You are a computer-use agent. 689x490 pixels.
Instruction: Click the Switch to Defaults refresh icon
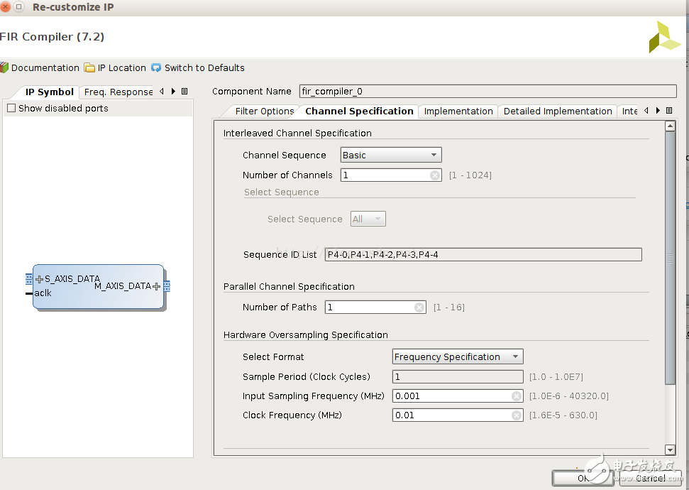pyautogui.click(x=156, y=68)
